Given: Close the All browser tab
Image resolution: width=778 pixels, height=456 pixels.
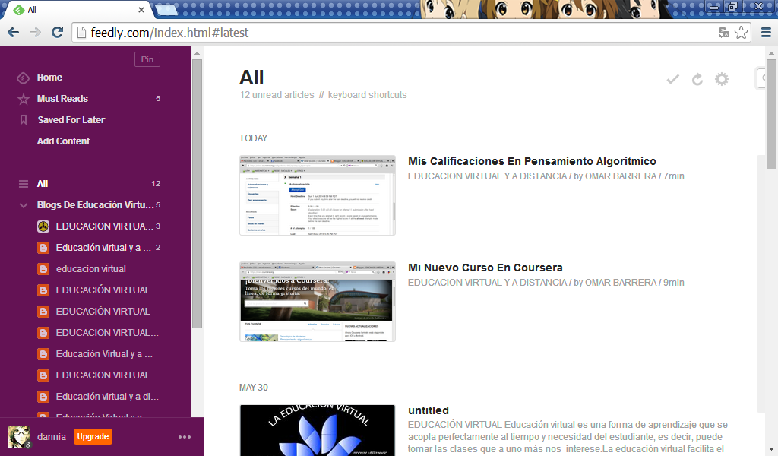Looking at the screenshot, I should coord(141,10).
